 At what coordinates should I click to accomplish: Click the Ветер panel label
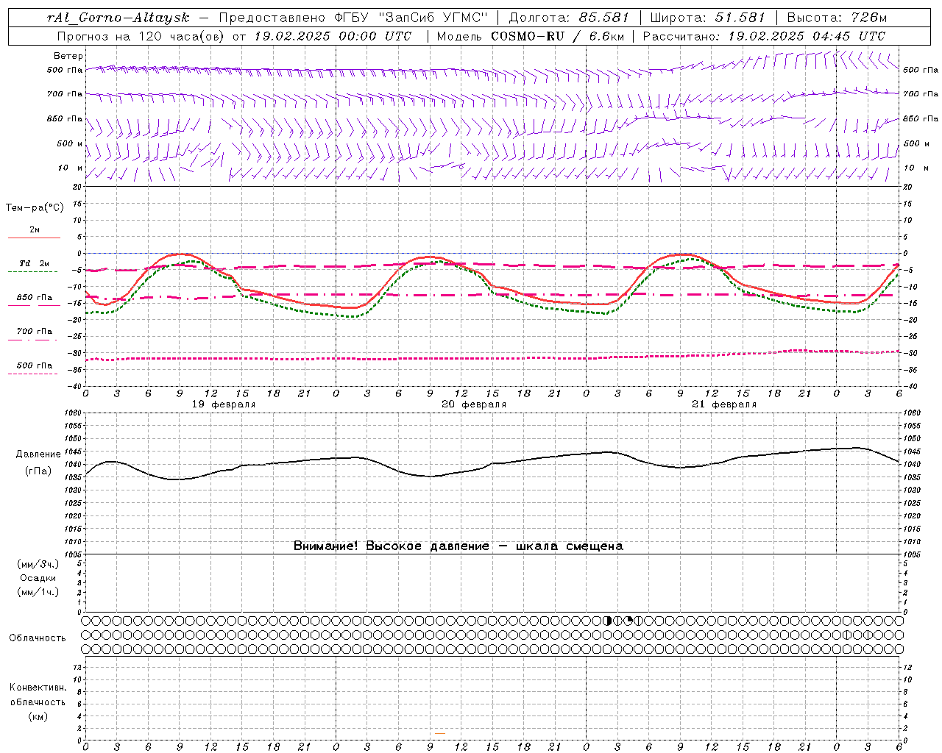pos(68,56)
